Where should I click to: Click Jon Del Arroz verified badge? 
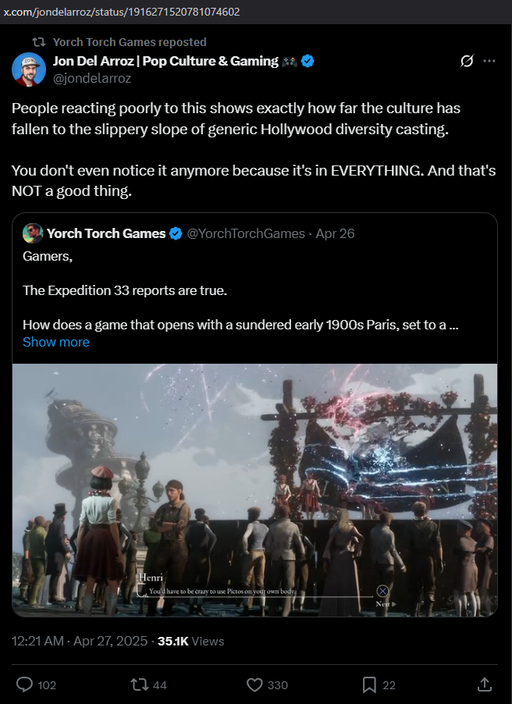tap(308, 61)
